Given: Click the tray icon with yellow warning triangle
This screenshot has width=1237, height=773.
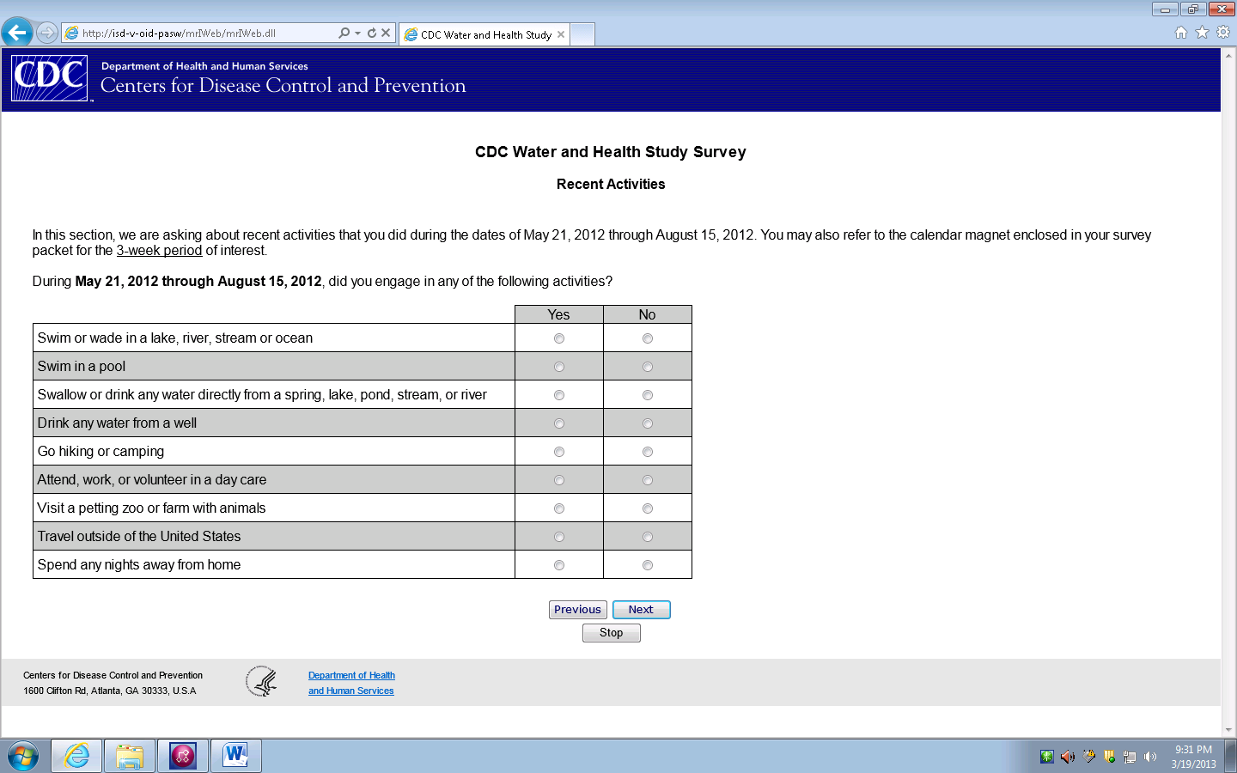Looking at the screenshot, I should tap(1089, 757).
